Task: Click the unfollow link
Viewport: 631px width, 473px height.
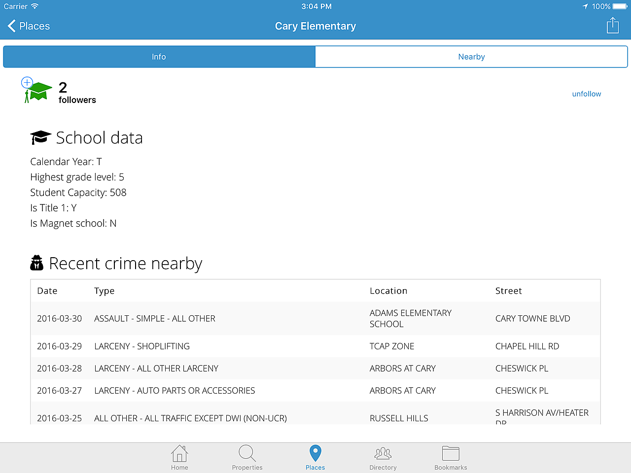Action: tap(586, 94)
